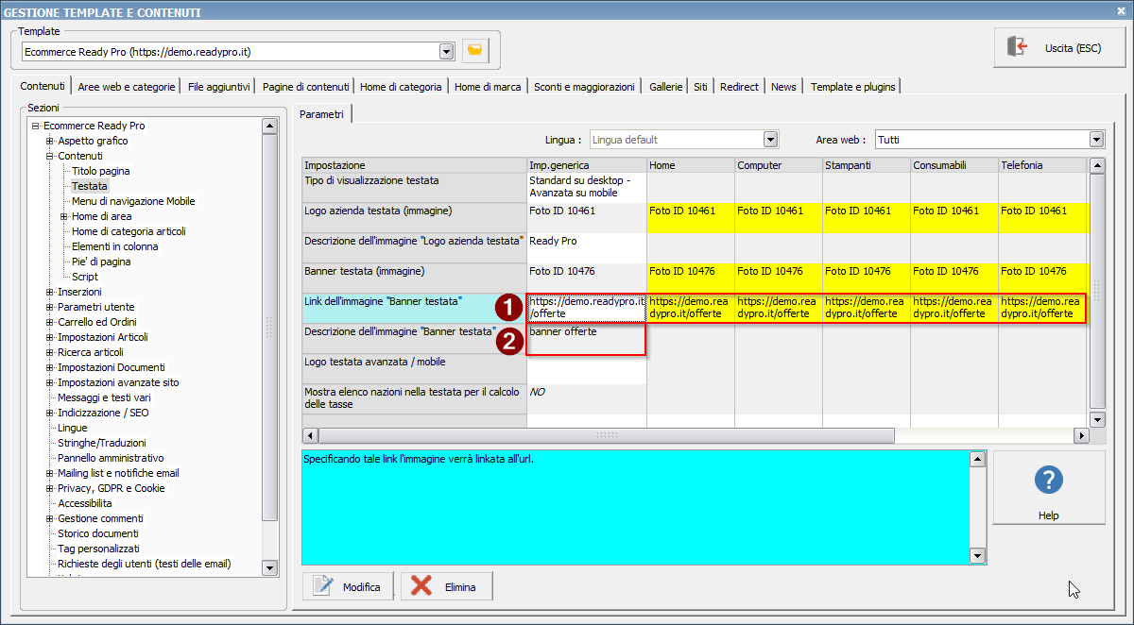Expand the Aspetto grafico tree node

(49, 141)
